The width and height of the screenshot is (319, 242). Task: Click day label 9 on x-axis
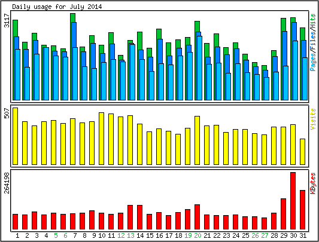click(94, 235)
